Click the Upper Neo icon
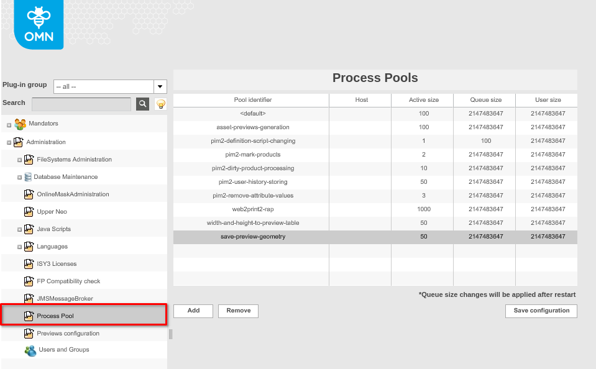The image size is (596, 369). [29, 211]
